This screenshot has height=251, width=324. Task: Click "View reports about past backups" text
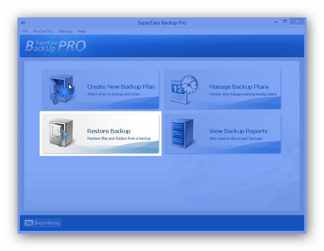[236, 138]
